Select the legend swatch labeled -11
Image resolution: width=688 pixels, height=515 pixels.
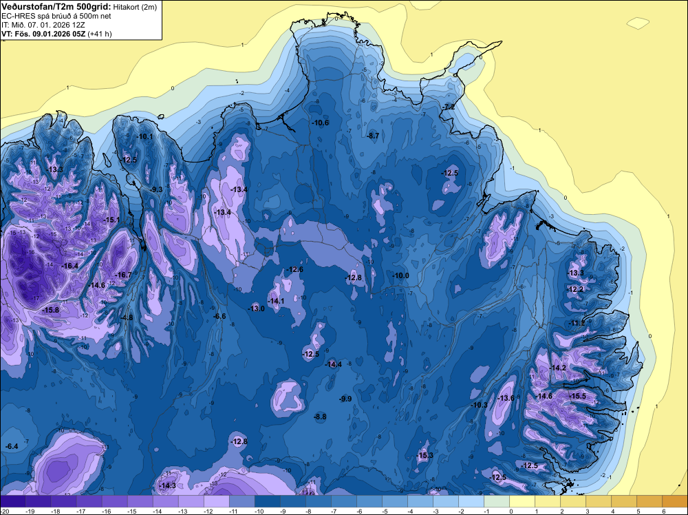click(x=241, y=501)
